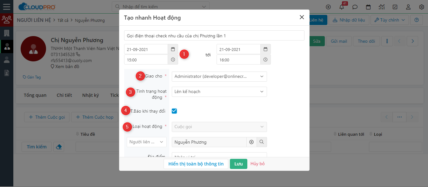Click Xem bản đồ map link
The height and width of the screenshot is (187, 428).
65,66
